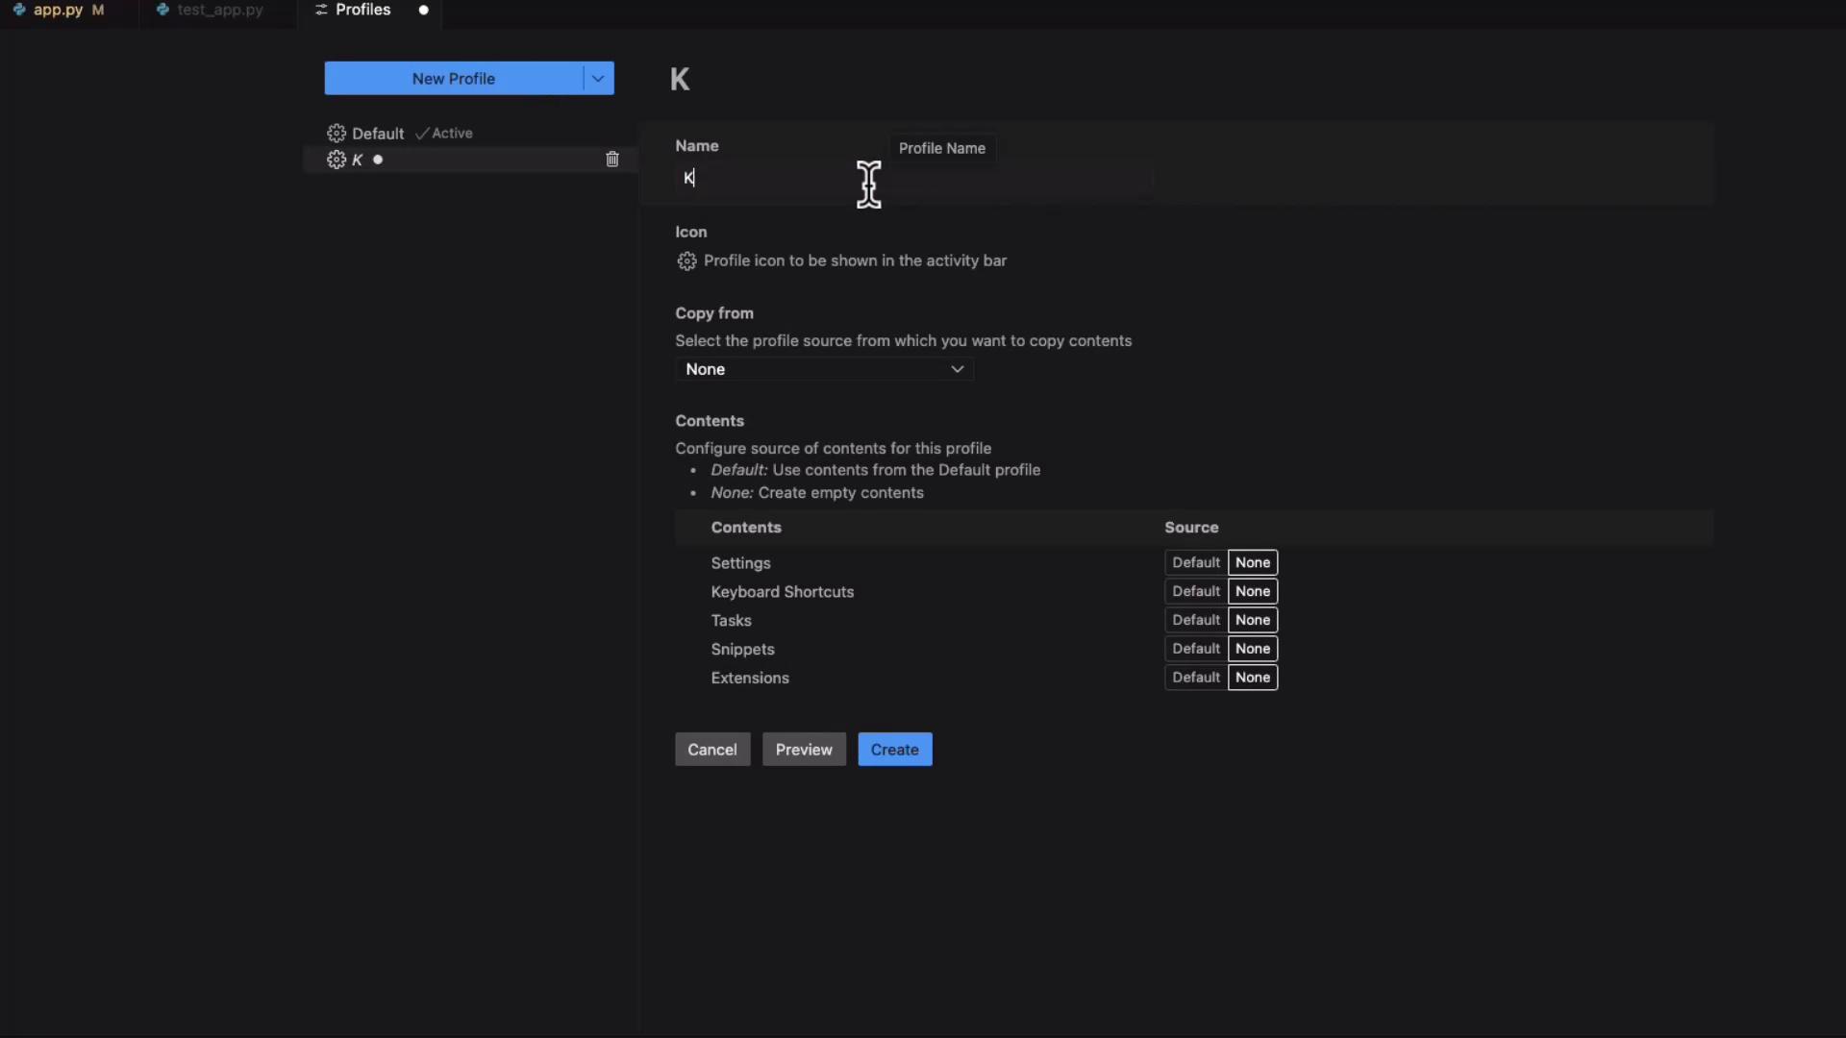Switch to the app.py tab
Image resolution: width=1846 pixels, height=1038 pixels.
[59, 10]
